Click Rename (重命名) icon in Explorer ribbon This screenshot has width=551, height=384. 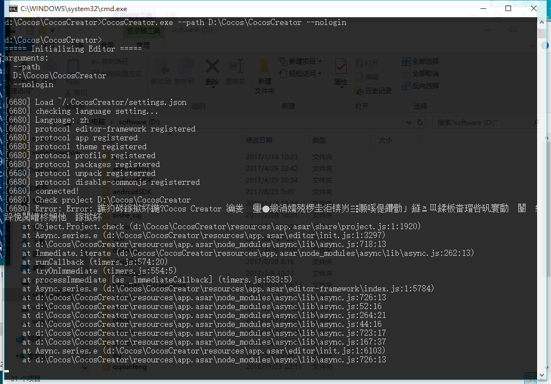coord(235,72)
